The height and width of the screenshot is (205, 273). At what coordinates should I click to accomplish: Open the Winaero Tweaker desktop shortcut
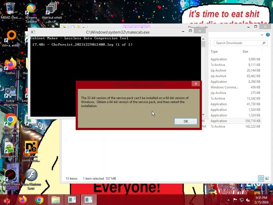point(31,13)
